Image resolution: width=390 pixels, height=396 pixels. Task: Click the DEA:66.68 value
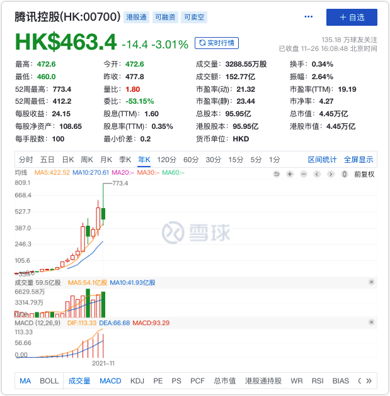115,322
